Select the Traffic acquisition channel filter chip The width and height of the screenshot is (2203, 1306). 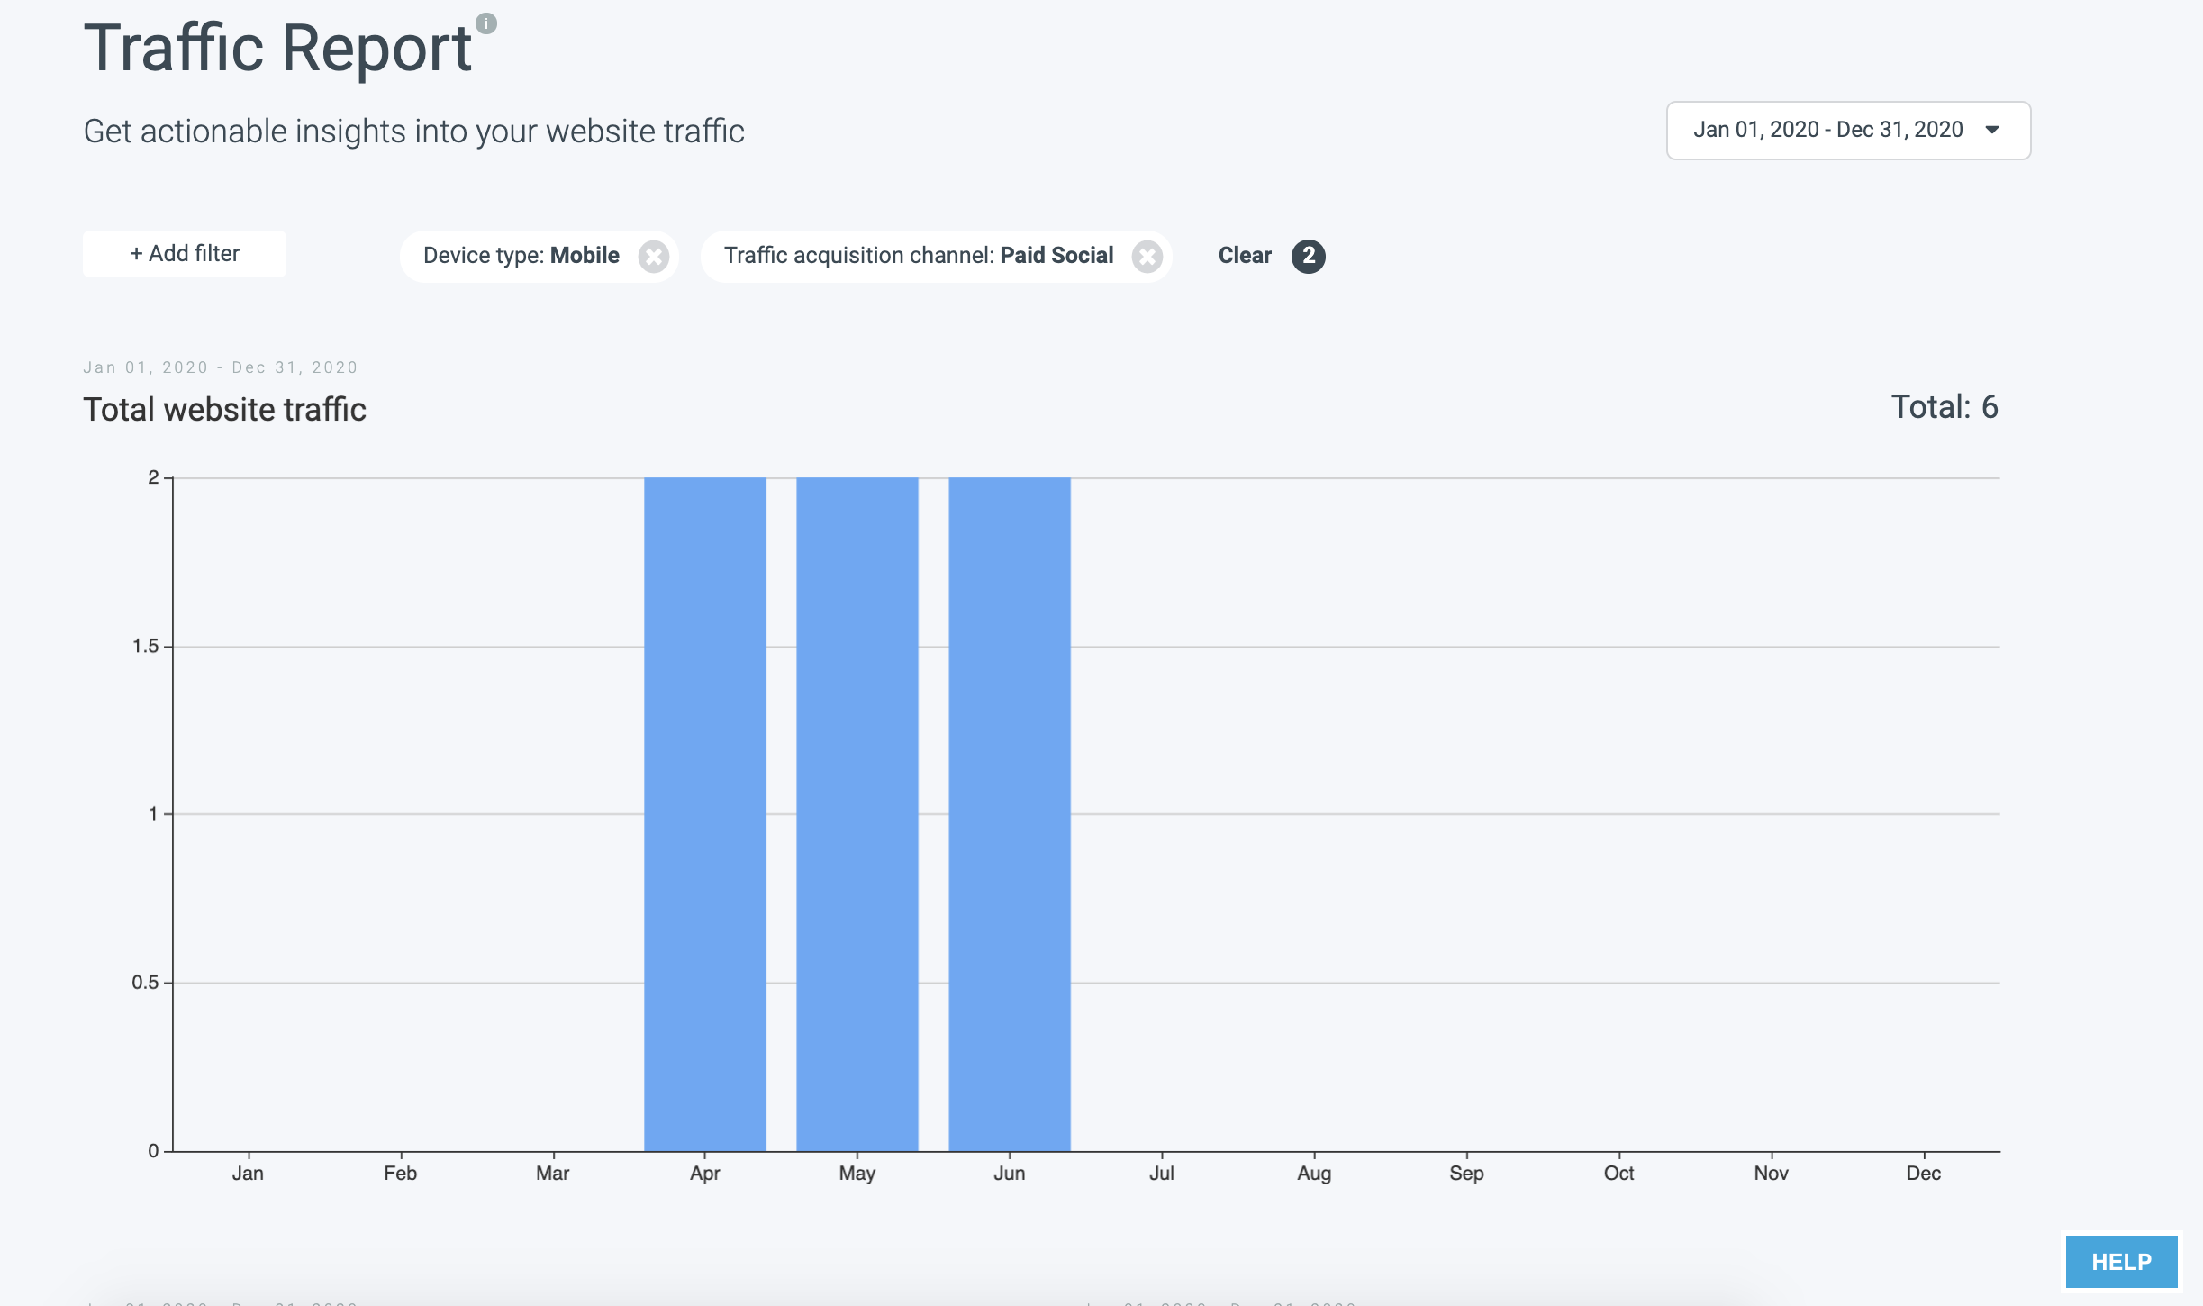[x=918, y=256]
